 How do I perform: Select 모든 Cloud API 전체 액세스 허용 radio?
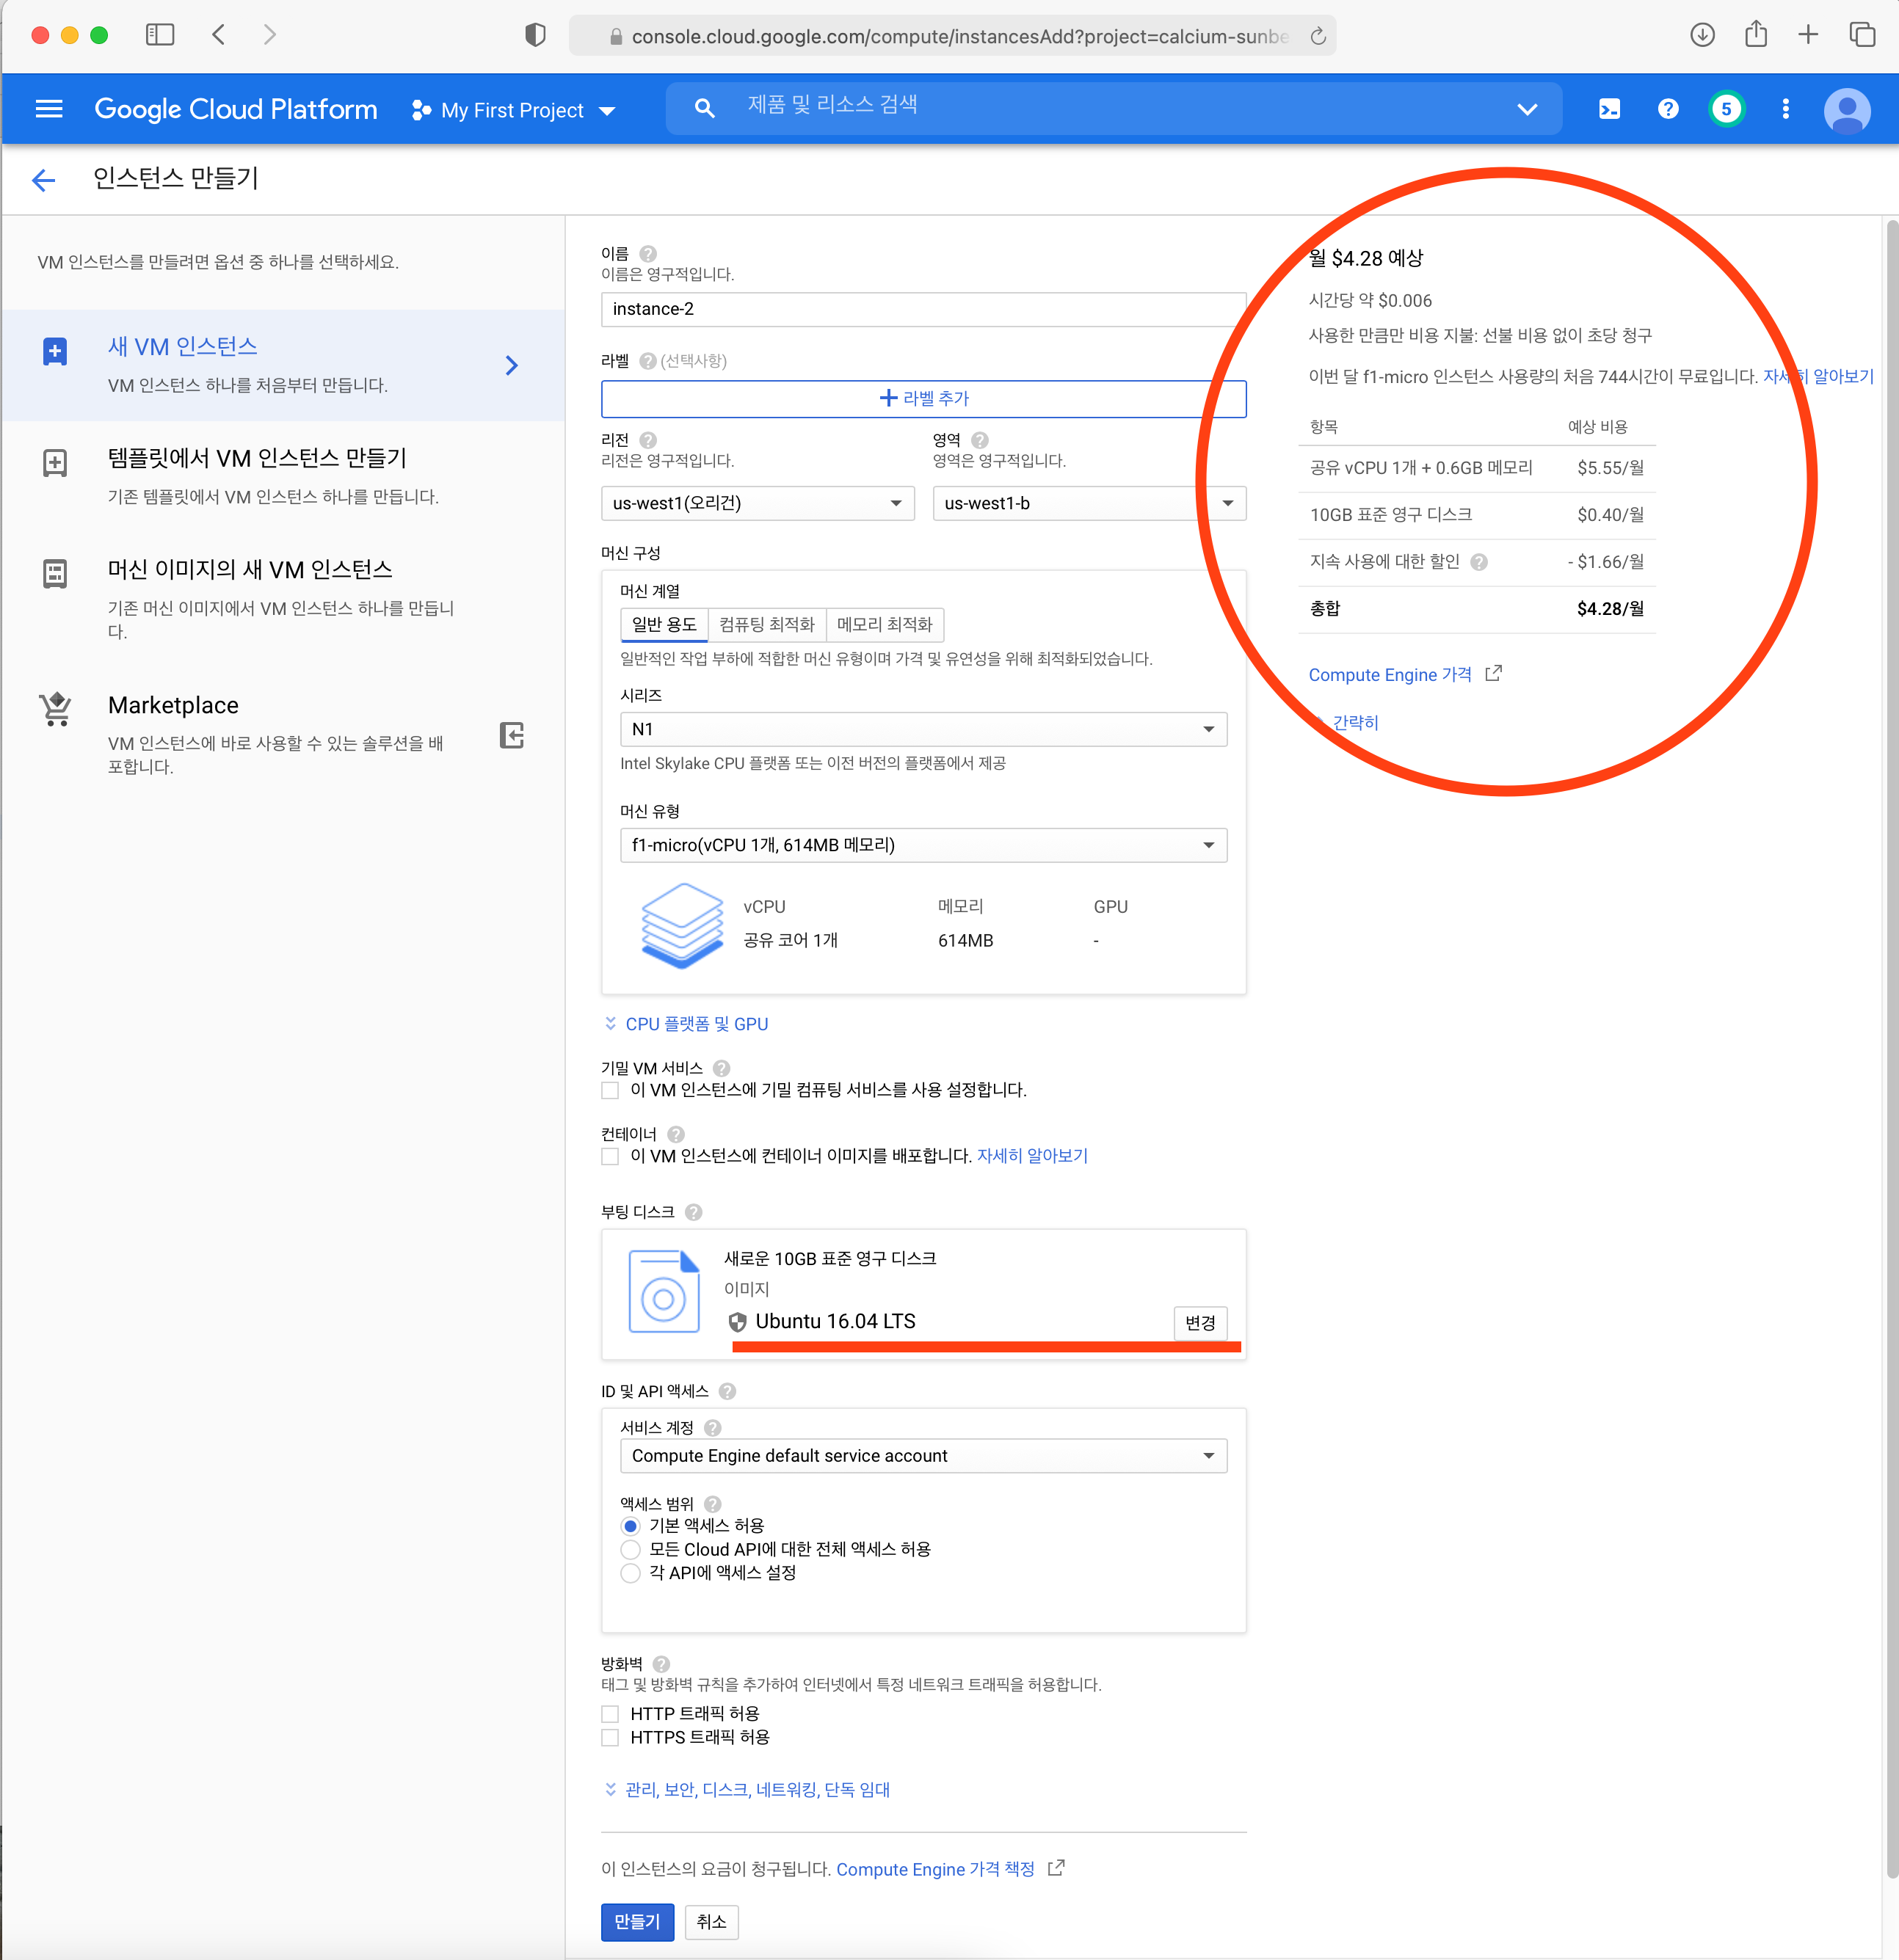pyautogui.click(x=631, y=1550)
